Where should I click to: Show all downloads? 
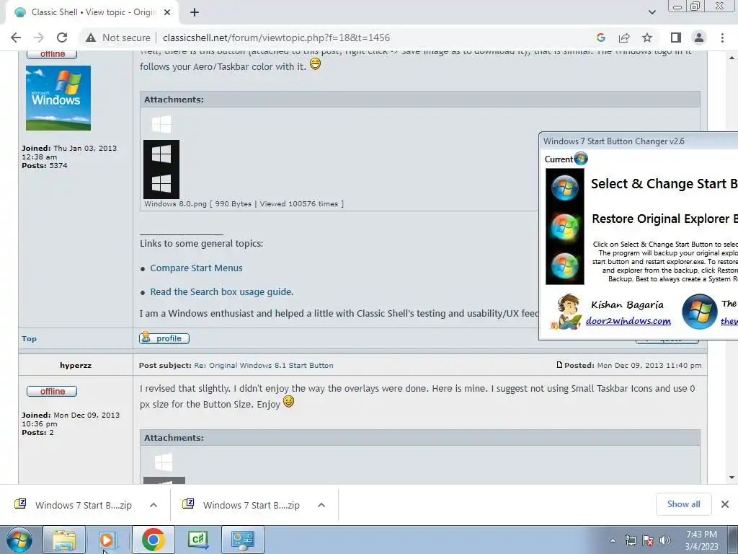[x=683, y=504]
